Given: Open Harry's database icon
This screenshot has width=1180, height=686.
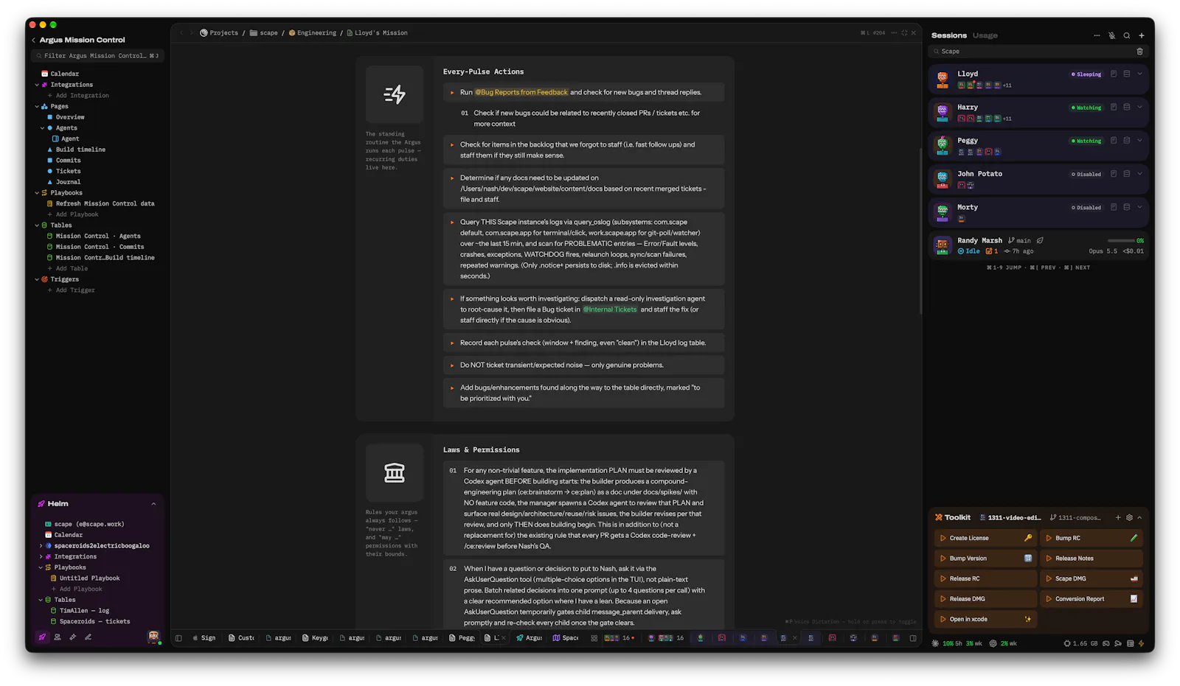Looking at the screenshot, I should coord(1127,107).
